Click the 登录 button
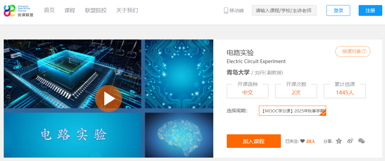 (x=338, y=10)
